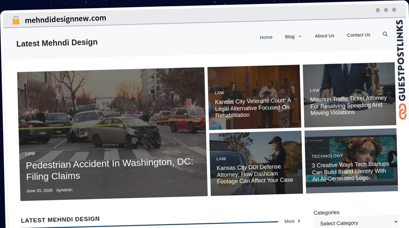Open the Blog menu item
This screenshot has width=409, height=228.
290,37
